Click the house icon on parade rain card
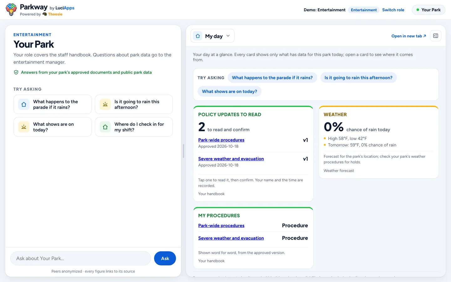Image resolution: width=451 pixels, height=282 pixels. (x=24, y=104)
